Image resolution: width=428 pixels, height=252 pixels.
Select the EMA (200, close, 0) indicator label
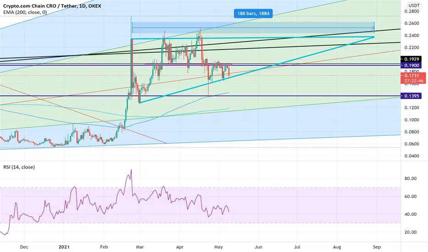pos(25,12)
